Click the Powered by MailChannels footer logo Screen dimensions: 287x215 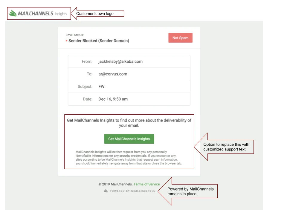click(x=129, y=191)
